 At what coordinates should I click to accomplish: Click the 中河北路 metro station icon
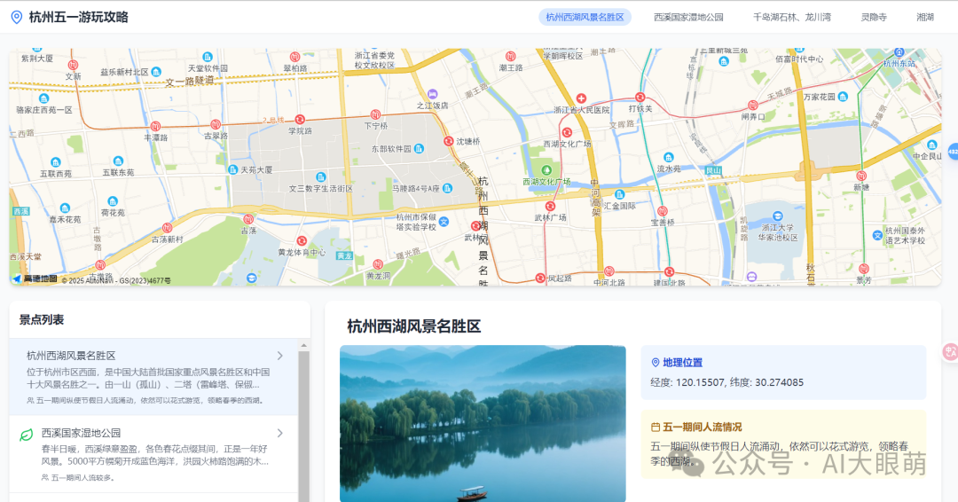[x=609, y=271]
